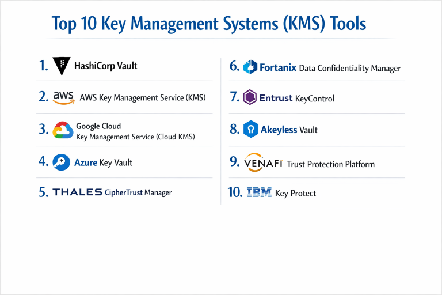442x295 pixels.
Task: Click the Akeyless blue keyhole logo
Action: [x=250, y=129]
